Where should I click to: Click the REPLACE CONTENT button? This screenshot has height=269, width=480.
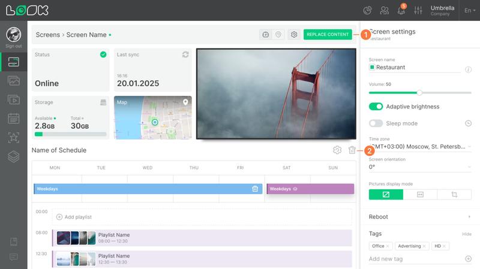point(328,35)
